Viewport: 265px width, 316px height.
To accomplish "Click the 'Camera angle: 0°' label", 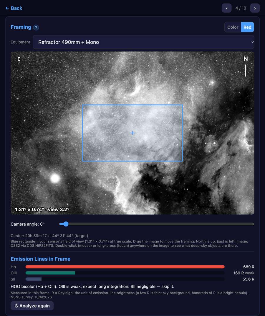I will click(27, 224).
